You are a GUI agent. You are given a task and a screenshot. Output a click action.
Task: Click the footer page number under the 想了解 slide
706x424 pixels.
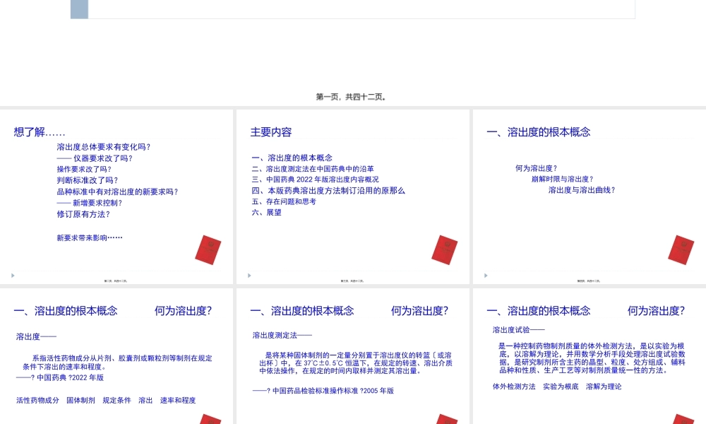[116, 279]
